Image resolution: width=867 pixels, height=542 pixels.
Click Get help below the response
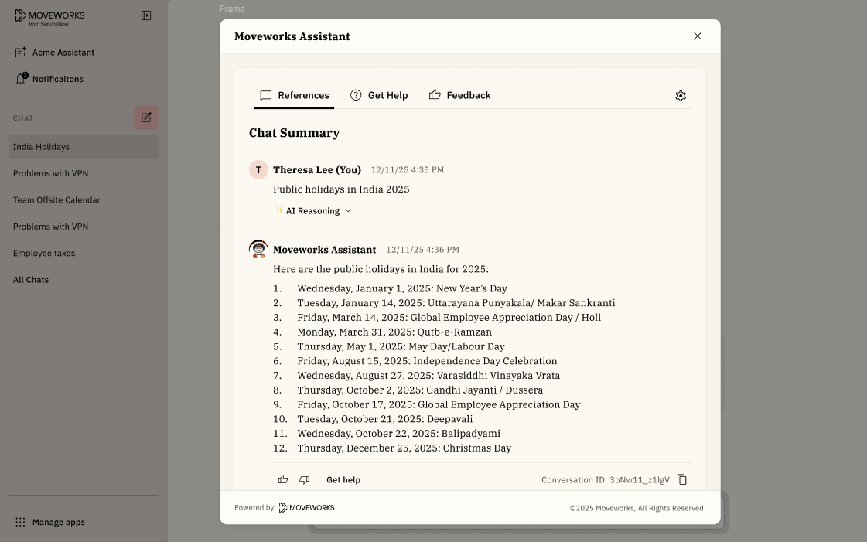(343, 480)
